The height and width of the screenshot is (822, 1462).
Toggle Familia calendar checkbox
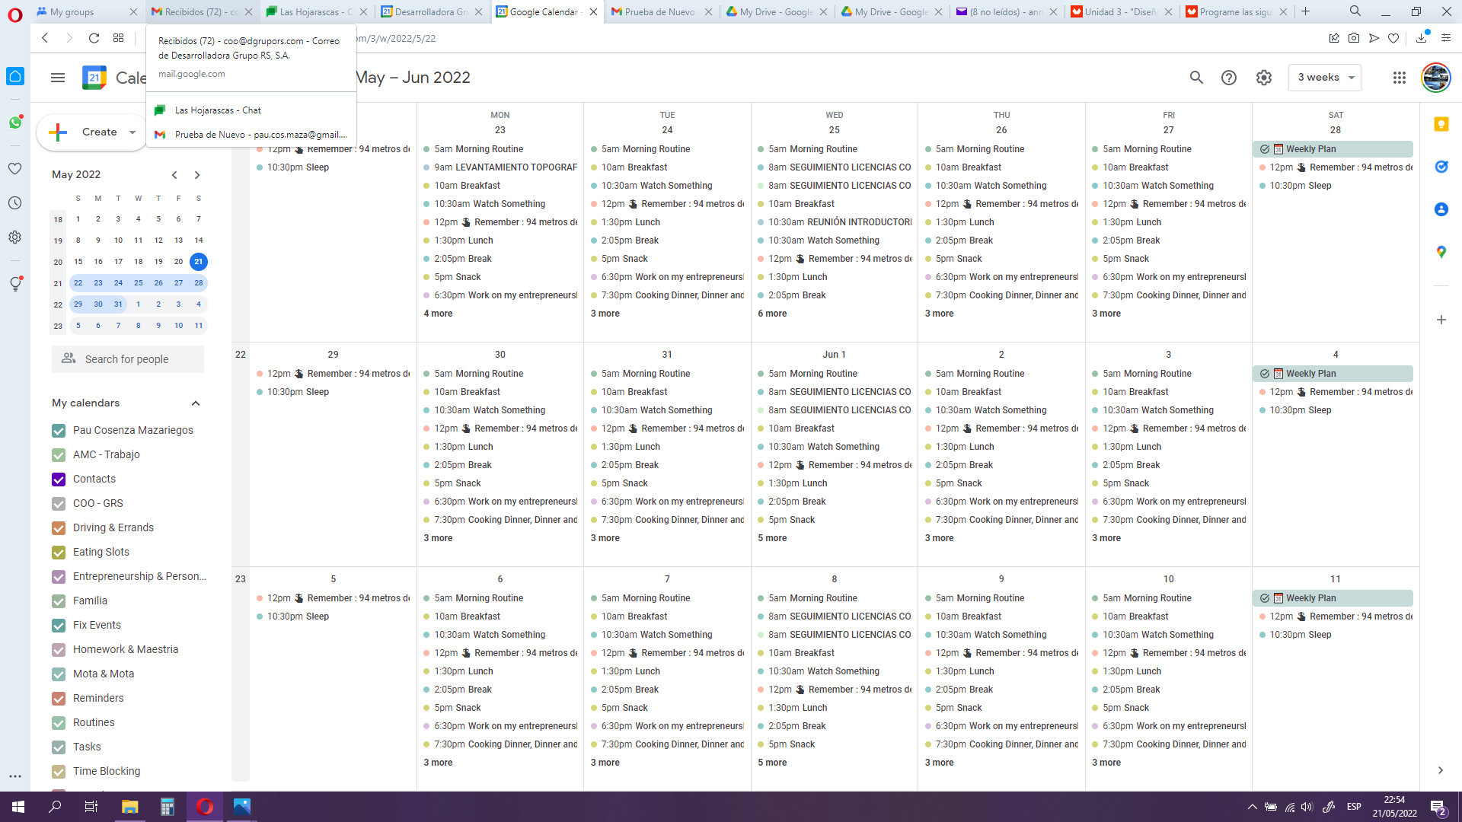pyautogui.click(x=59, y=601)
